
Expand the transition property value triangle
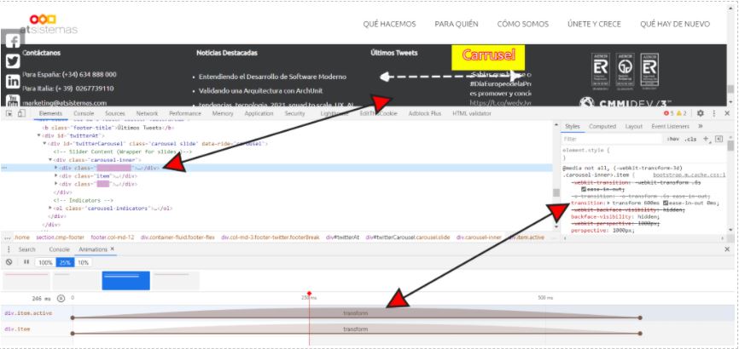[x=609, y=203]
